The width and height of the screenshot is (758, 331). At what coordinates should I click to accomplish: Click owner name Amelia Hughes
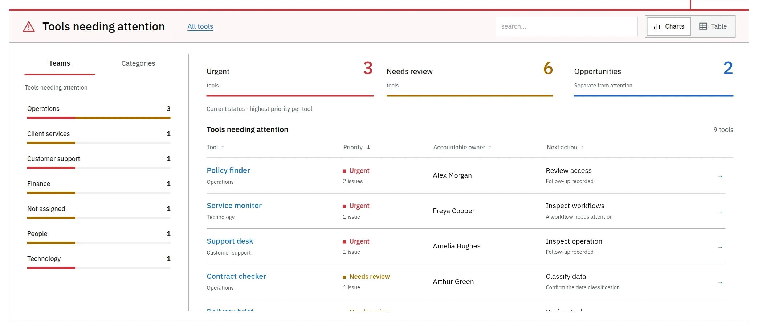click(457, 246)
